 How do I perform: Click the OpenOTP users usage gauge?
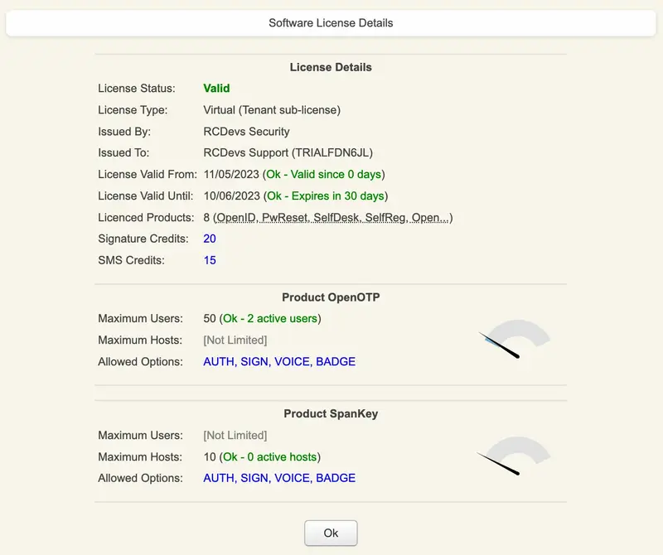(x=514, y=339)
